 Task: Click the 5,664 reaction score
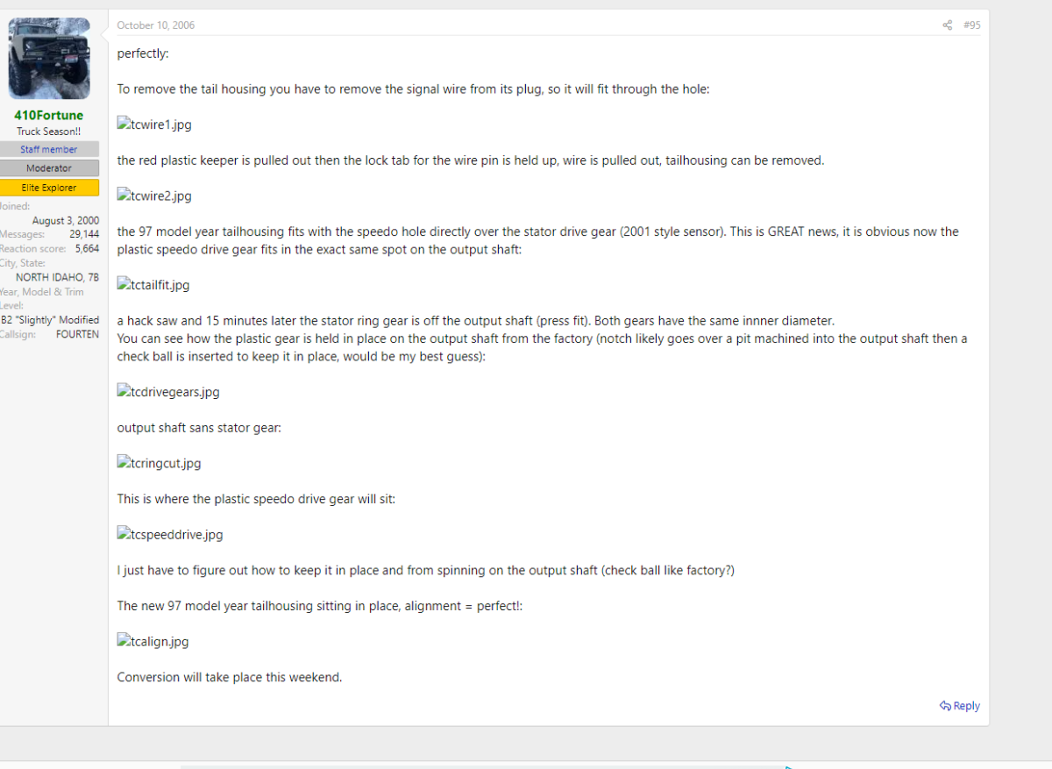pos(87,248)
